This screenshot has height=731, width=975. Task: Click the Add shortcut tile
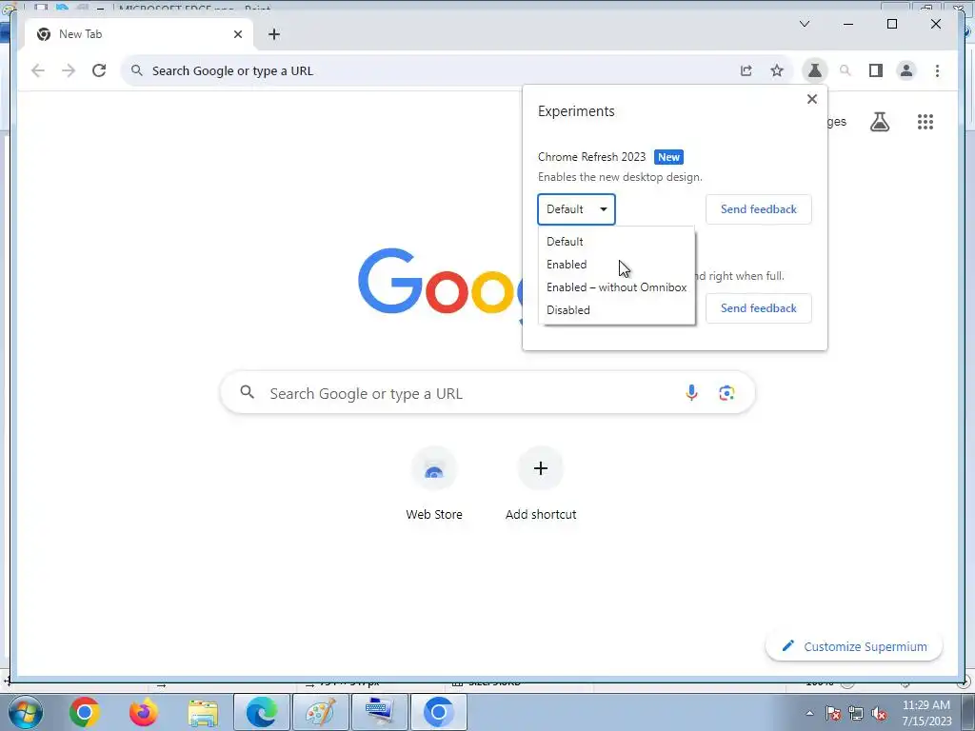541,484
